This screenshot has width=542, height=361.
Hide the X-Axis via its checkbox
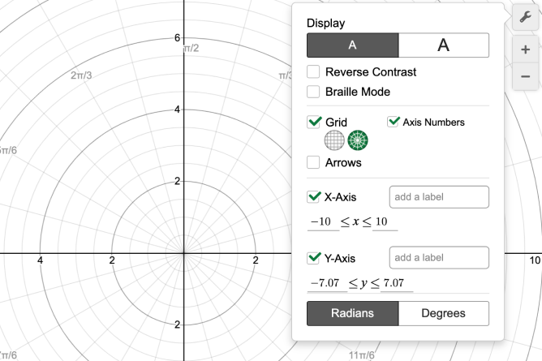tap(314, 197)
